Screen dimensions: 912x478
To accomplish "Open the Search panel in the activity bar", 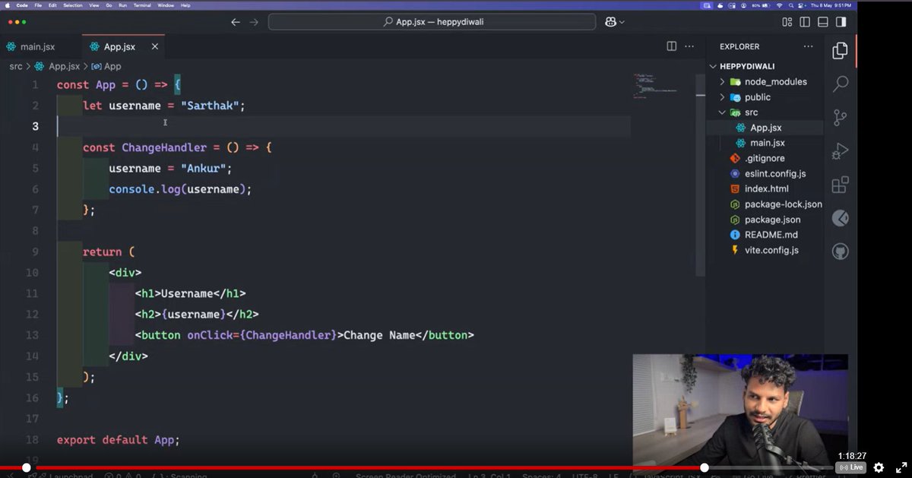I will [x=839, y=84].
